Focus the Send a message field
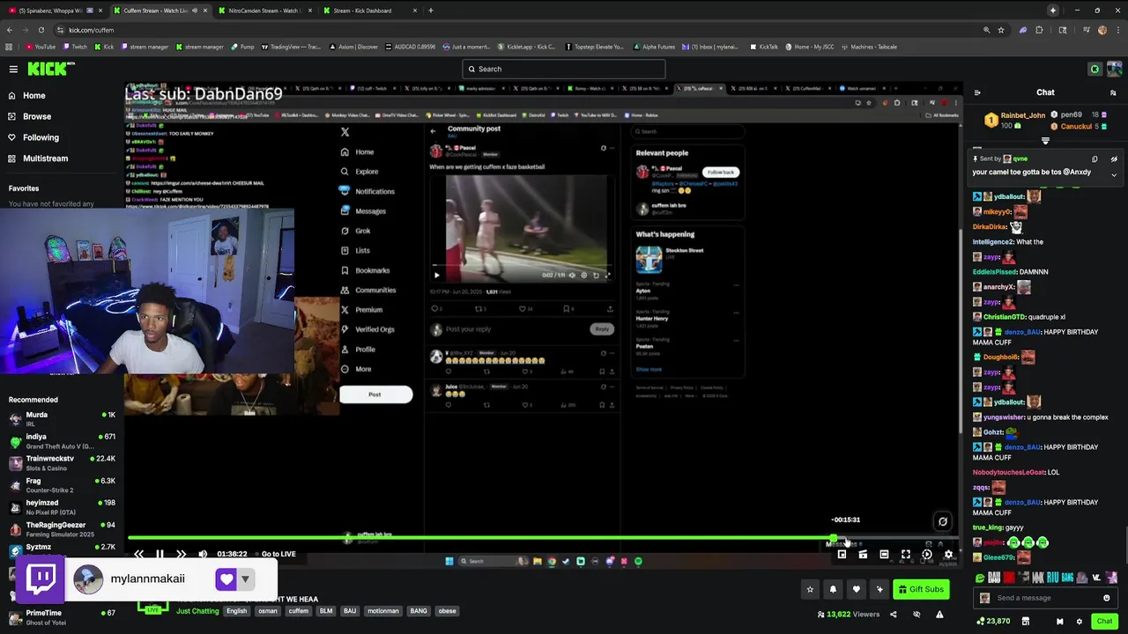 (x=1046, y=598)
